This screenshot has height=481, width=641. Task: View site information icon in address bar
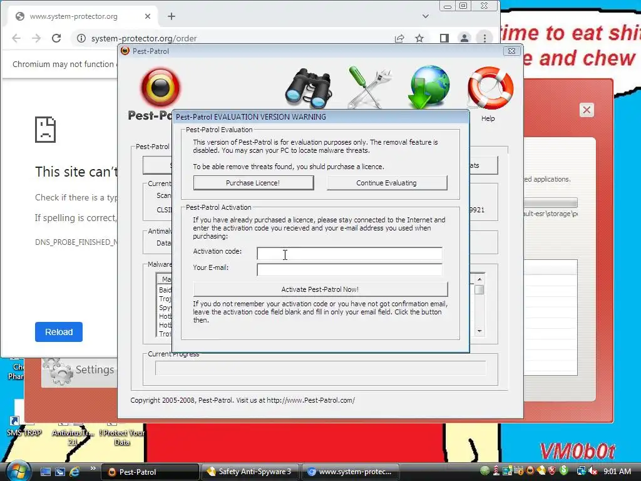[x=81, y=38]
